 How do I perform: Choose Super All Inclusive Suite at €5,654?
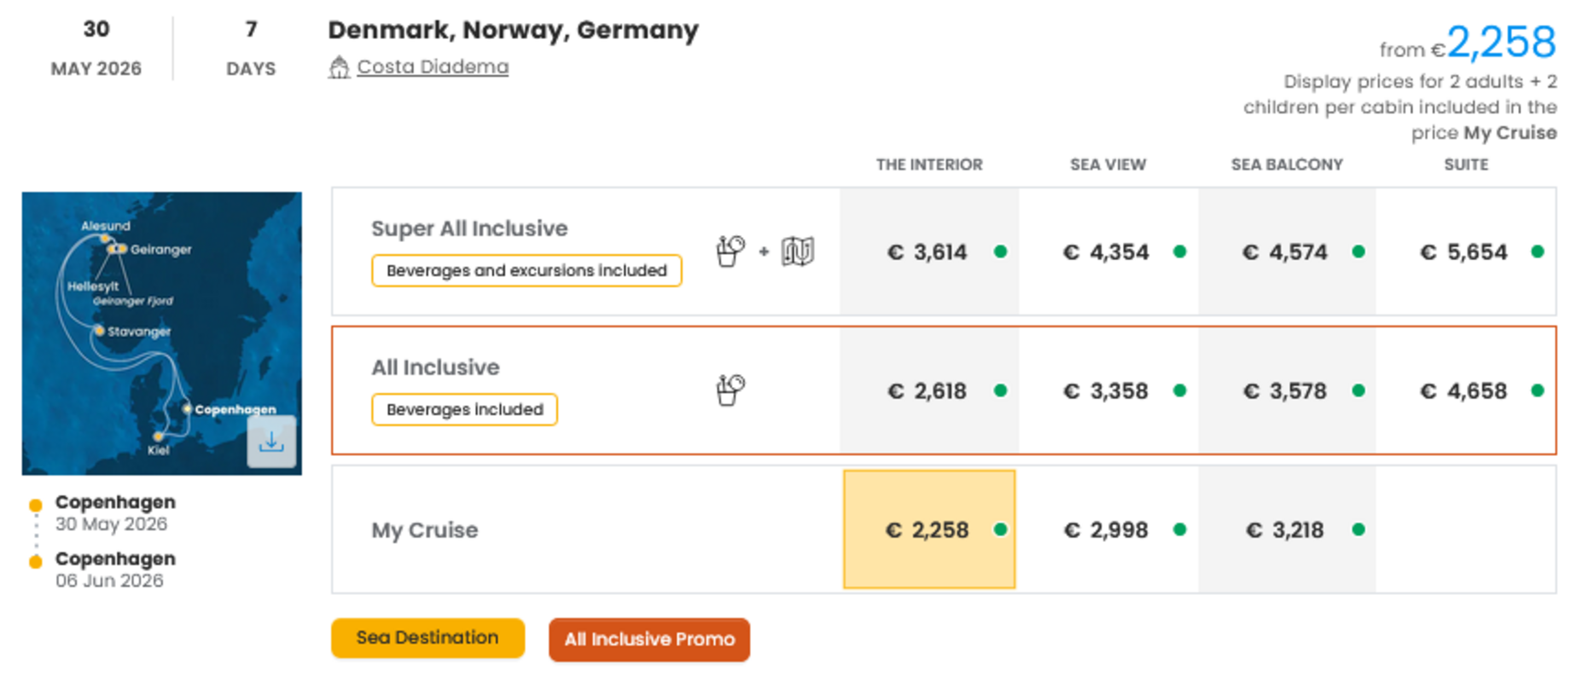[1464, 251]
